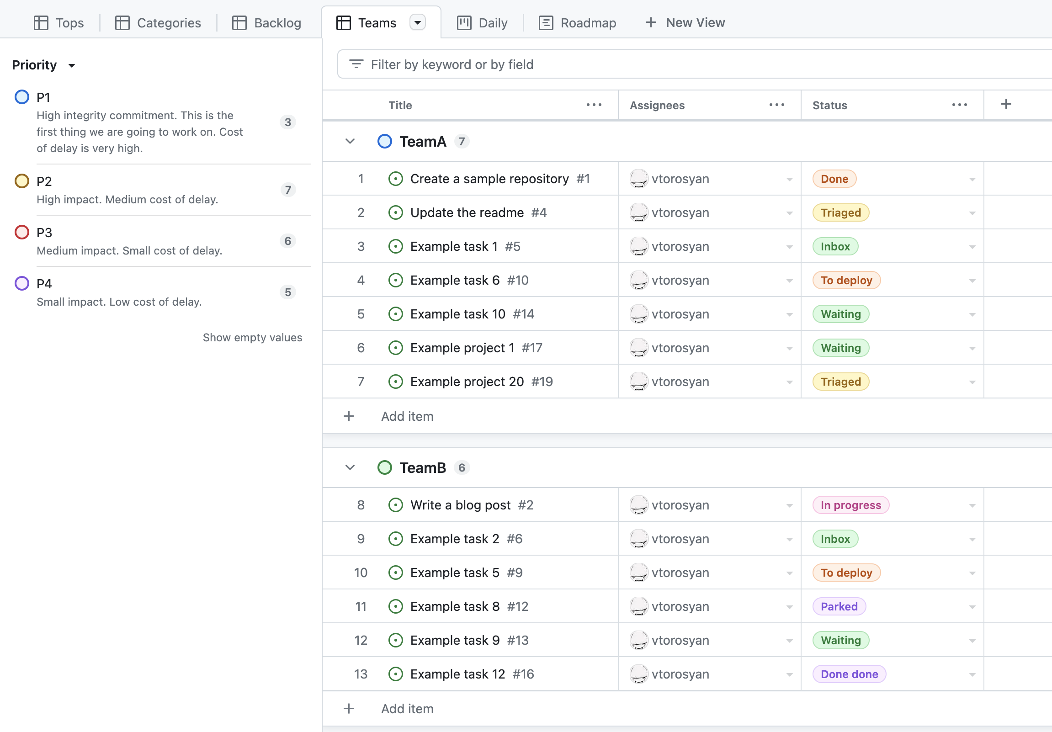Click issue icon for Create a sample repository

tap(395, 179)
